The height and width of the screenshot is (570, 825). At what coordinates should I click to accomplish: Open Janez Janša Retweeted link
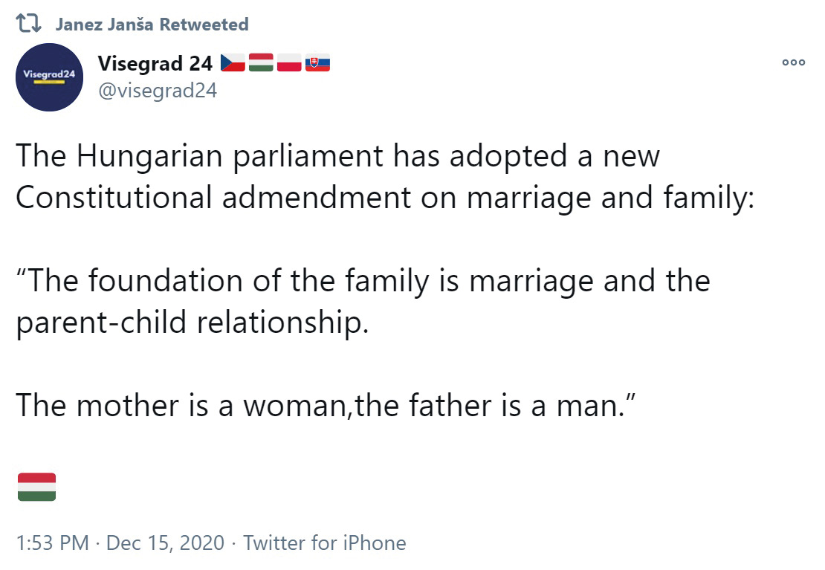click(152, 25)
